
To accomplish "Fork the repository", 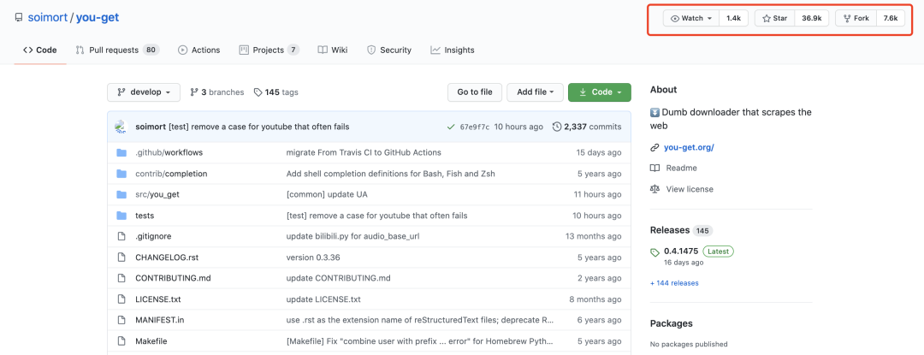I will point(856,18).
